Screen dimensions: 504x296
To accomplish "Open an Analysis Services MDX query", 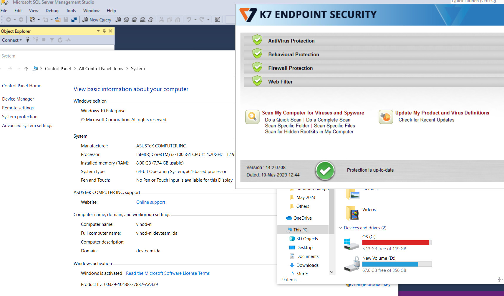I will (126, 20).
